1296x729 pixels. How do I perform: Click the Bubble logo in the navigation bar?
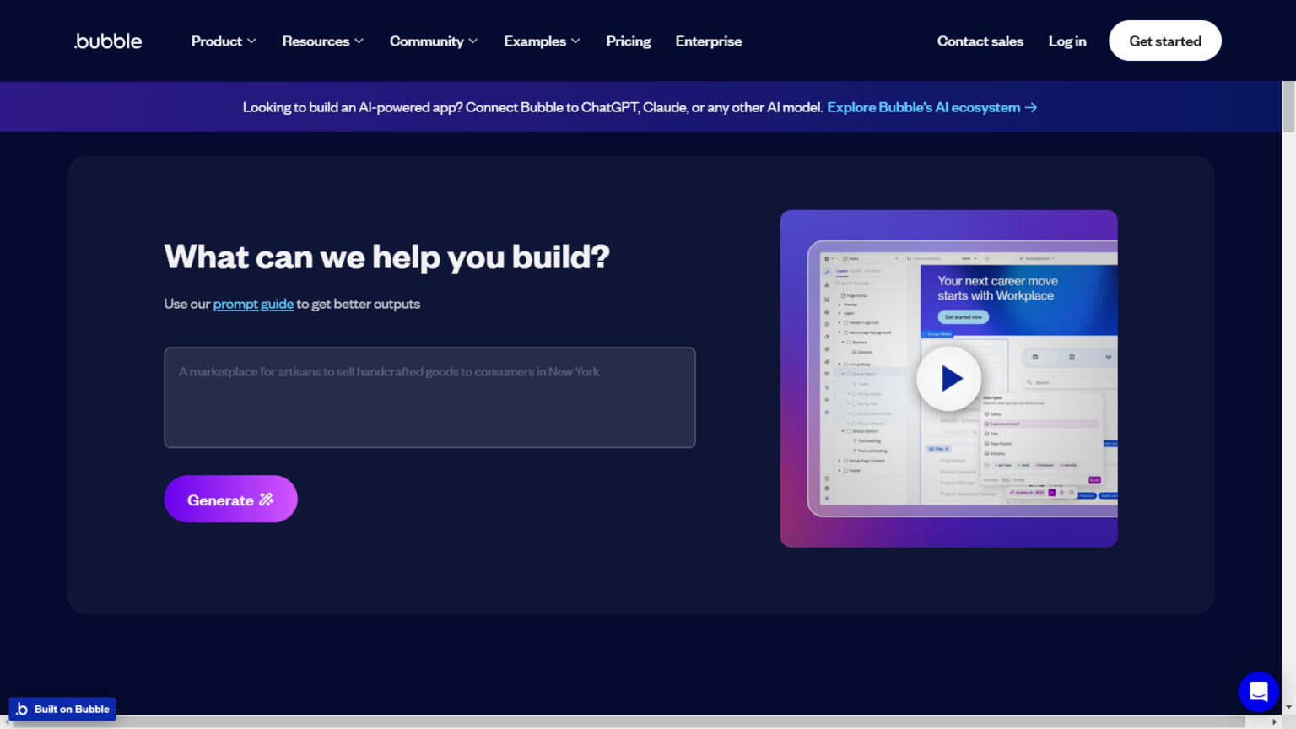coord(107,40)
